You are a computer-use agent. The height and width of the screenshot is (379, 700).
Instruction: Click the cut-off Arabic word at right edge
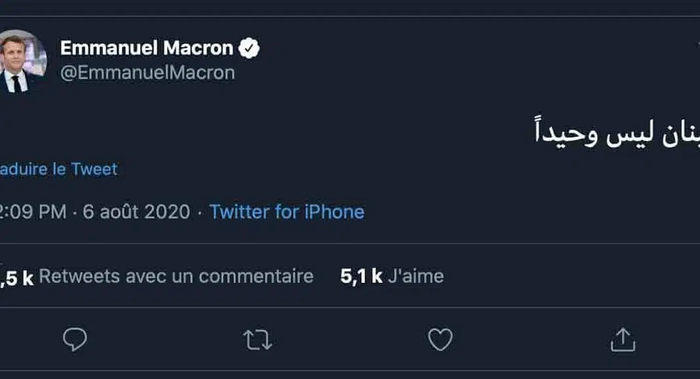(682, 131)
